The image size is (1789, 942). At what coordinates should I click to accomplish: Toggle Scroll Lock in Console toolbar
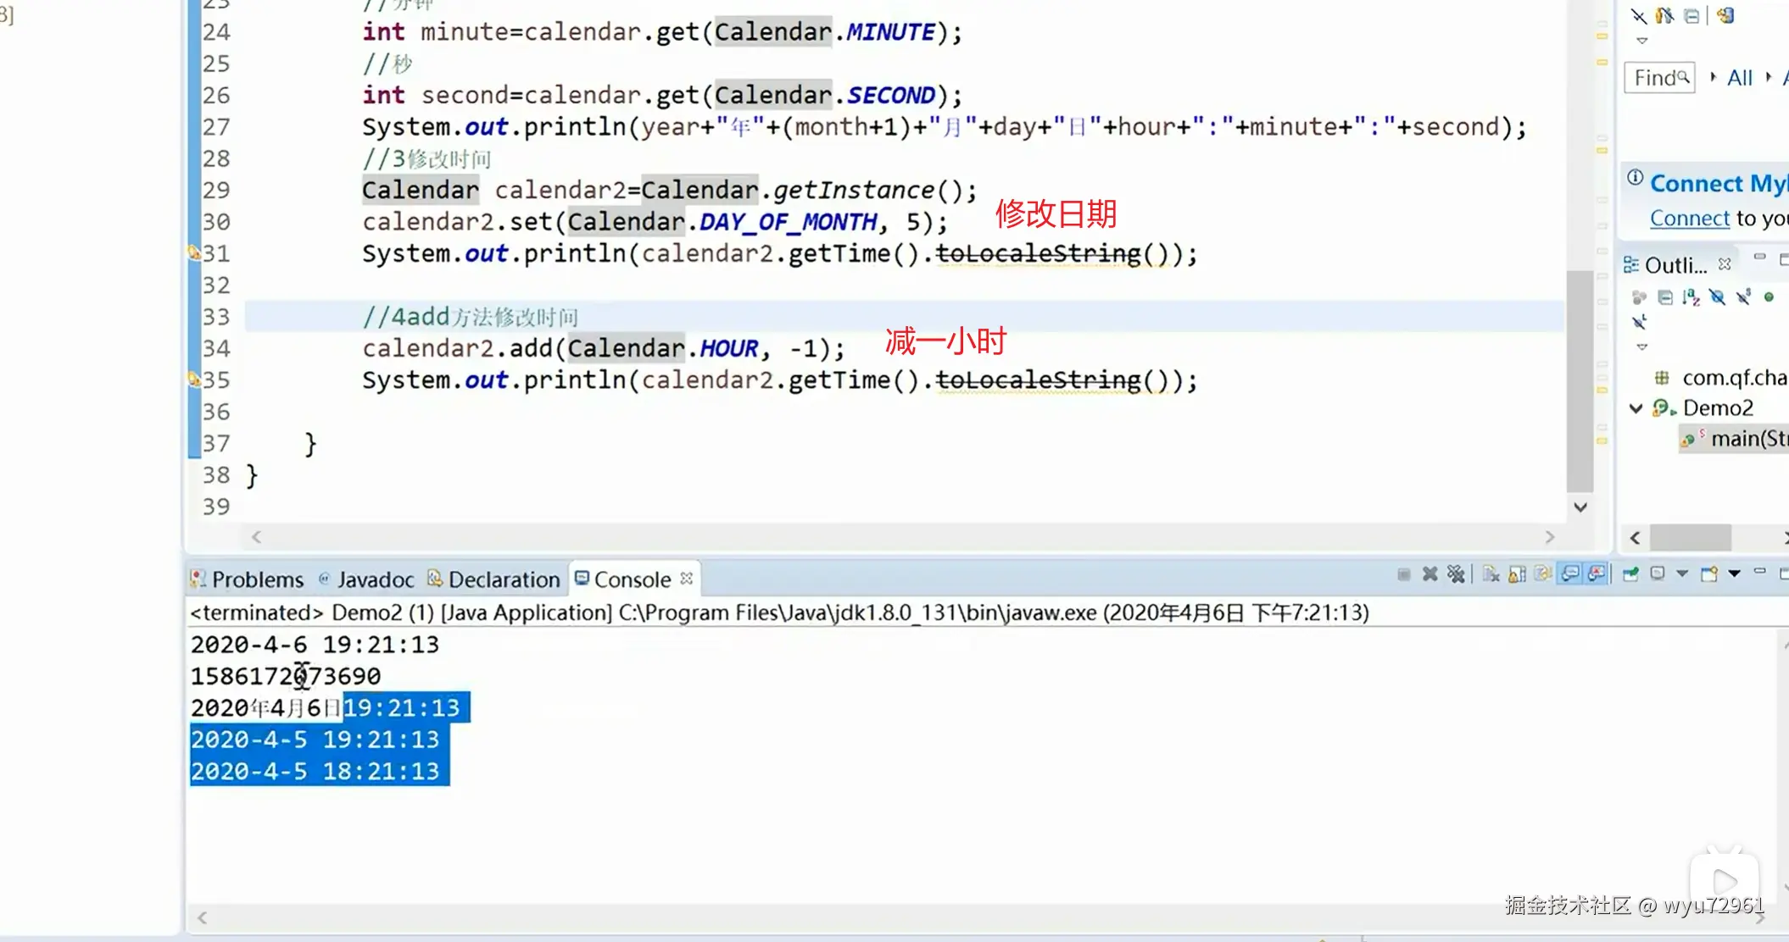[1517, 574]
